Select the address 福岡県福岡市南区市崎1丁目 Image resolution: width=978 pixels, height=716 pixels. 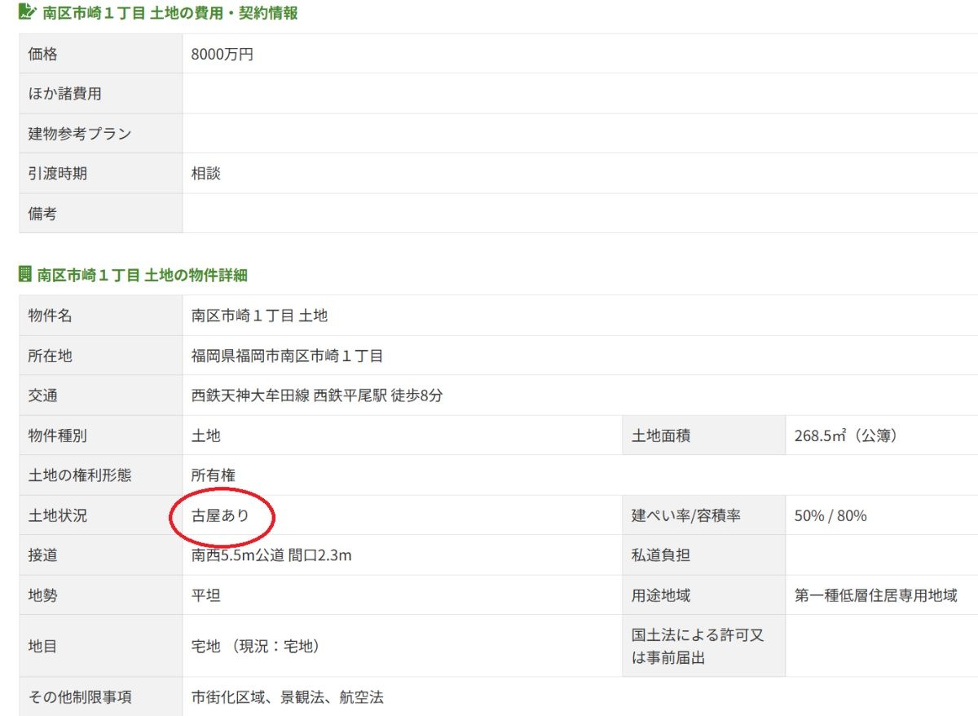point(287,356)
